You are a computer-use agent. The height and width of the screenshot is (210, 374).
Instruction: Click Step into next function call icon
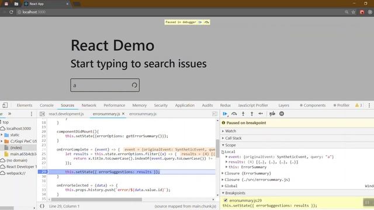tap(243, 114)
